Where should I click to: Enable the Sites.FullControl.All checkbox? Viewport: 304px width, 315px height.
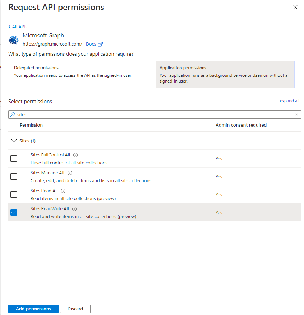pyautogui.click(x=14, y=159)
